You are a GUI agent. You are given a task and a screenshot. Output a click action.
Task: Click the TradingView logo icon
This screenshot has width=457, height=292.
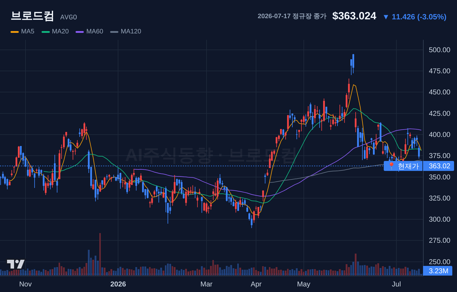[x=16, y=264]
